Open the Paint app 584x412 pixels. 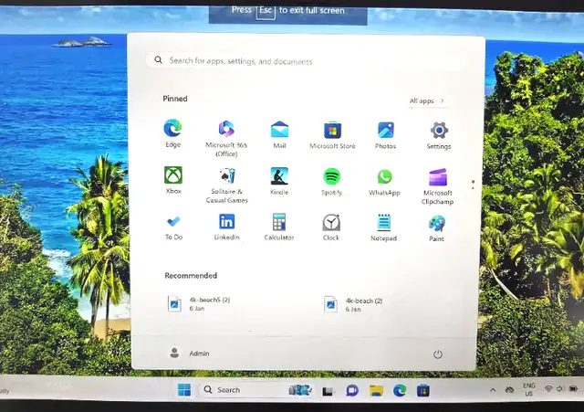[x=436, y=228]
